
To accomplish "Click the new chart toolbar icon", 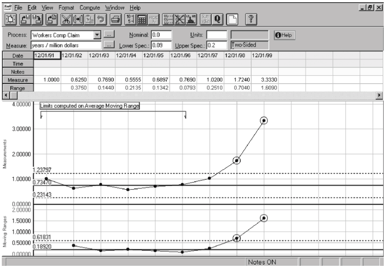I will (10, 19).
